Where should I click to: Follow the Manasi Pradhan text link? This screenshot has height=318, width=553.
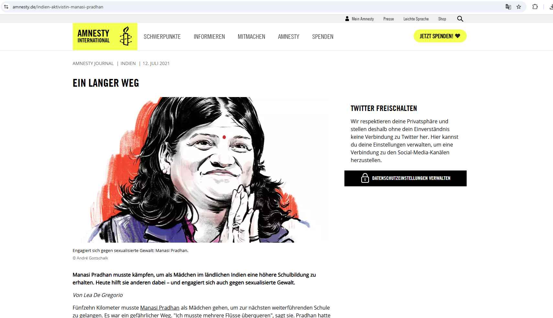click(x=160, y=308)
